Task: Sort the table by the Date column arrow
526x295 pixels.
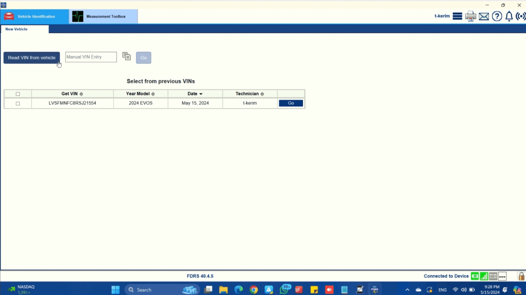Action: click(201, 94)
